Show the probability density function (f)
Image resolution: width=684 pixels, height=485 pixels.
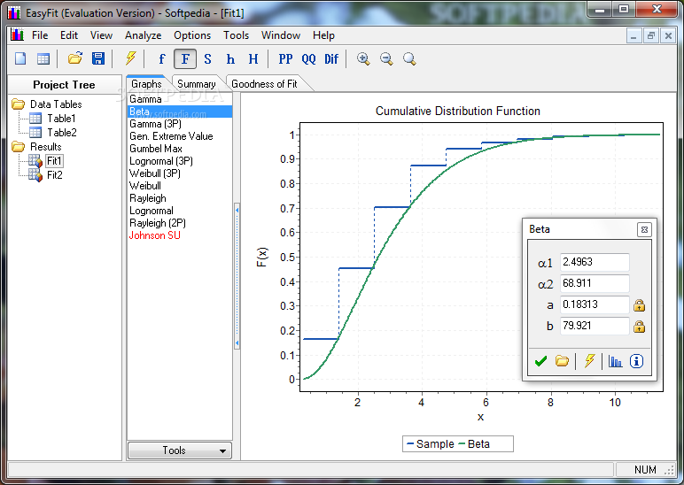coord(162,58)
